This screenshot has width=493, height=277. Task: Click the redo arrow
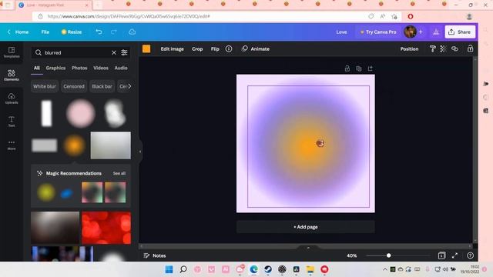114,32
